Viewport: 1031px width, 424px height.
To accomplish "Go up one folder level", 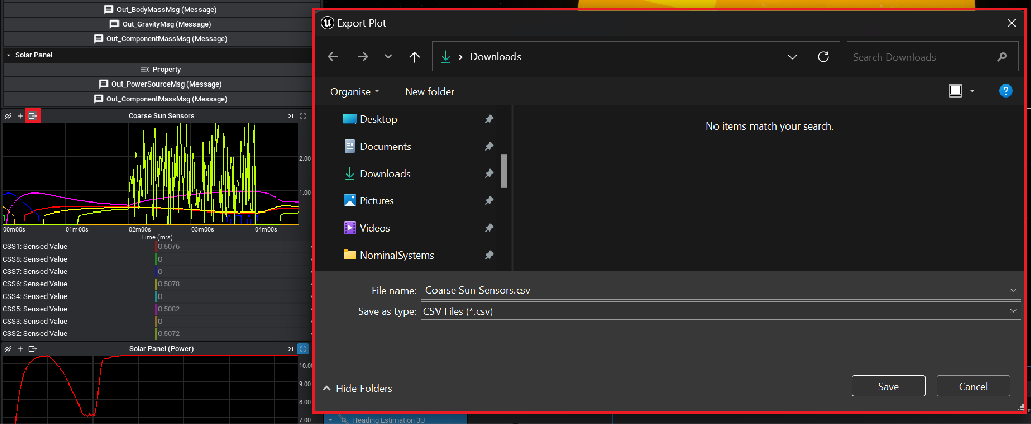I will (x=414, y=57).
